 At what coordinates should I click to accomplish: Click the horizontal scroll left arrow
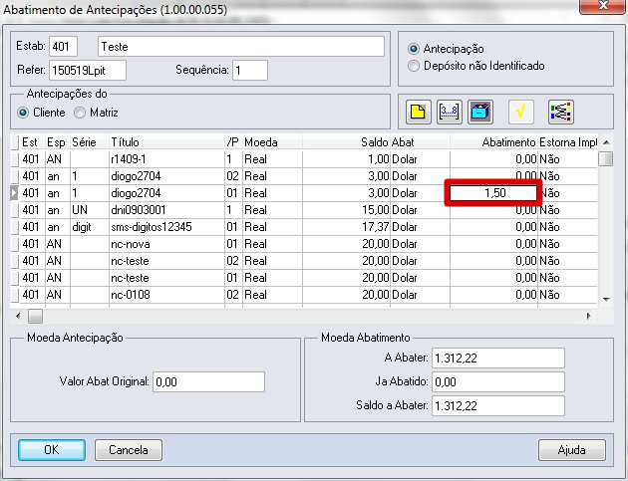(18, 316)
